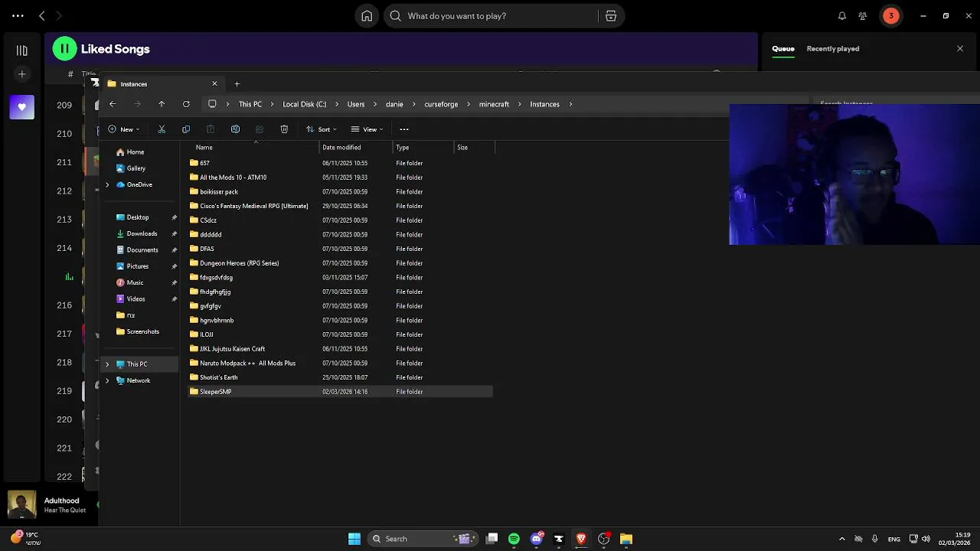The image size is (980, 551).
Task: Refresh the Instances folder
Action: click(x=186, y=104)
